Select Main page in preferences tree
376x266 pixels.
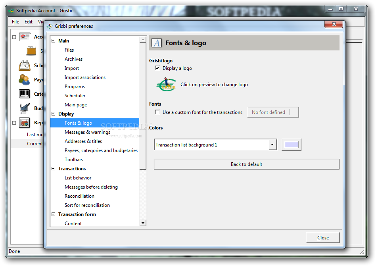pyautogui.click(x=75, y=105)
